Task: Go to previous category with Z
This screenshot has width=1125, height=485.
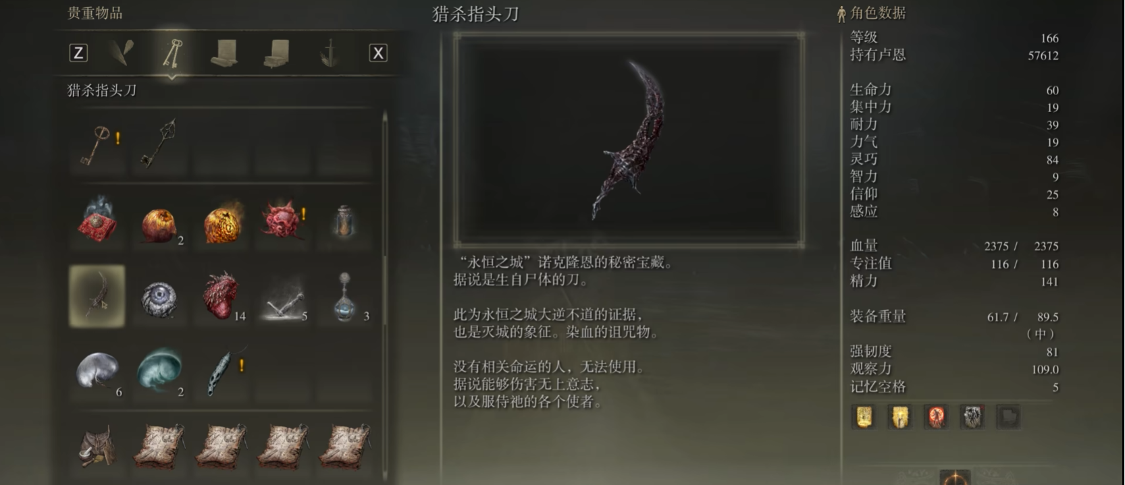Action: click(78, 53)
